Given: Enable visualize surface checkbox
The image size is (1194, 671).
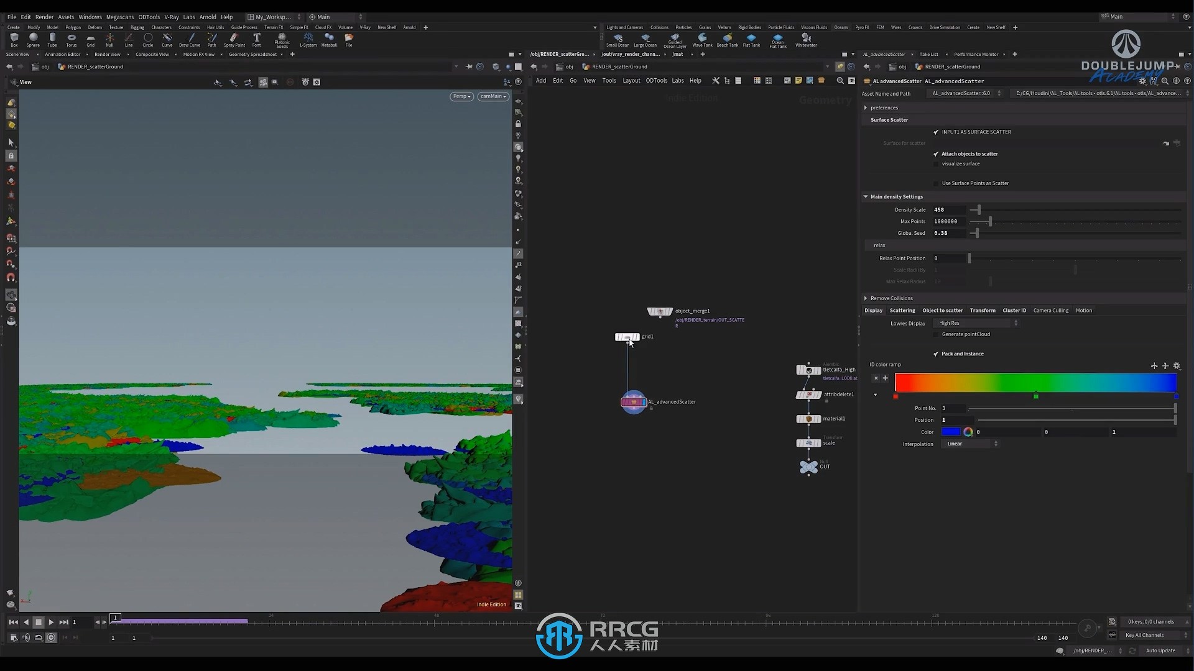Looking at the screenshot, I should 936,164.
